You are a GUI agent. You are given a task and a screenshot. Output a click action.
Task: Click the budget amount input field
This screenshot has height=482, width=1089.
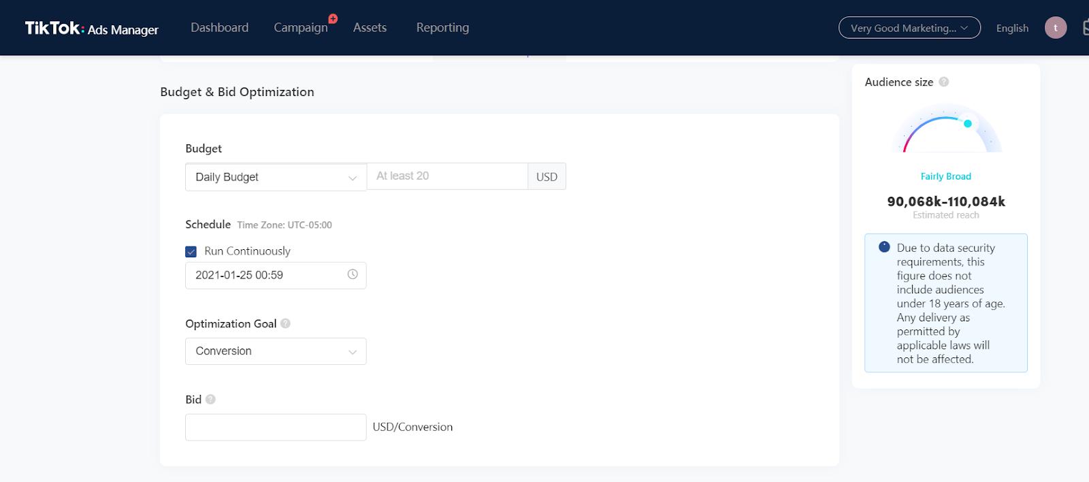click(447, 176)
